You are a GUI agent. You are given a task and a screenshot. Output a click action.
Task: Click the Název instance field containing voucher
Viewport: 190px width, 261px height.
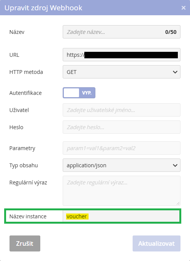tap(121, 216)
